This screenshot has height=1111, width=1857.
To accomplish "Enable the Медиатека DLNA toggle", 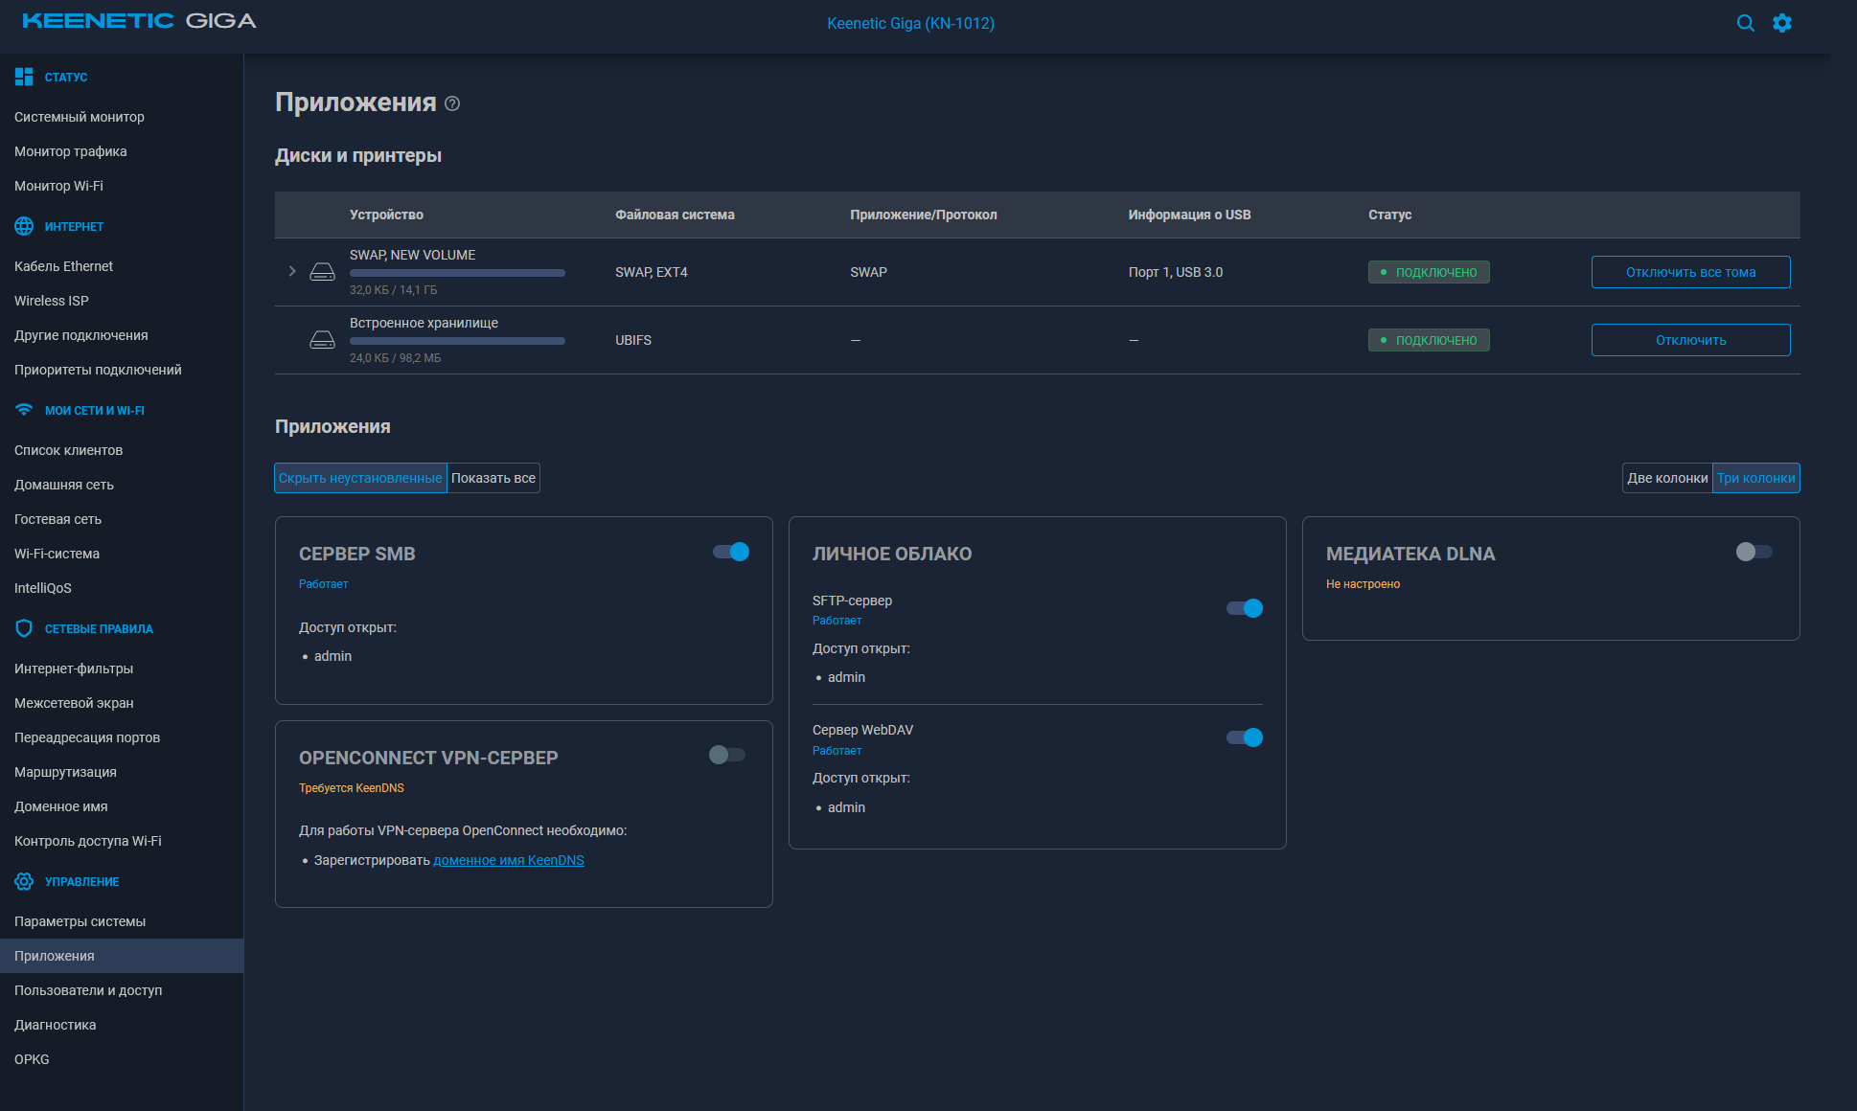I will pyautogui.click(x=1754, y=552).
